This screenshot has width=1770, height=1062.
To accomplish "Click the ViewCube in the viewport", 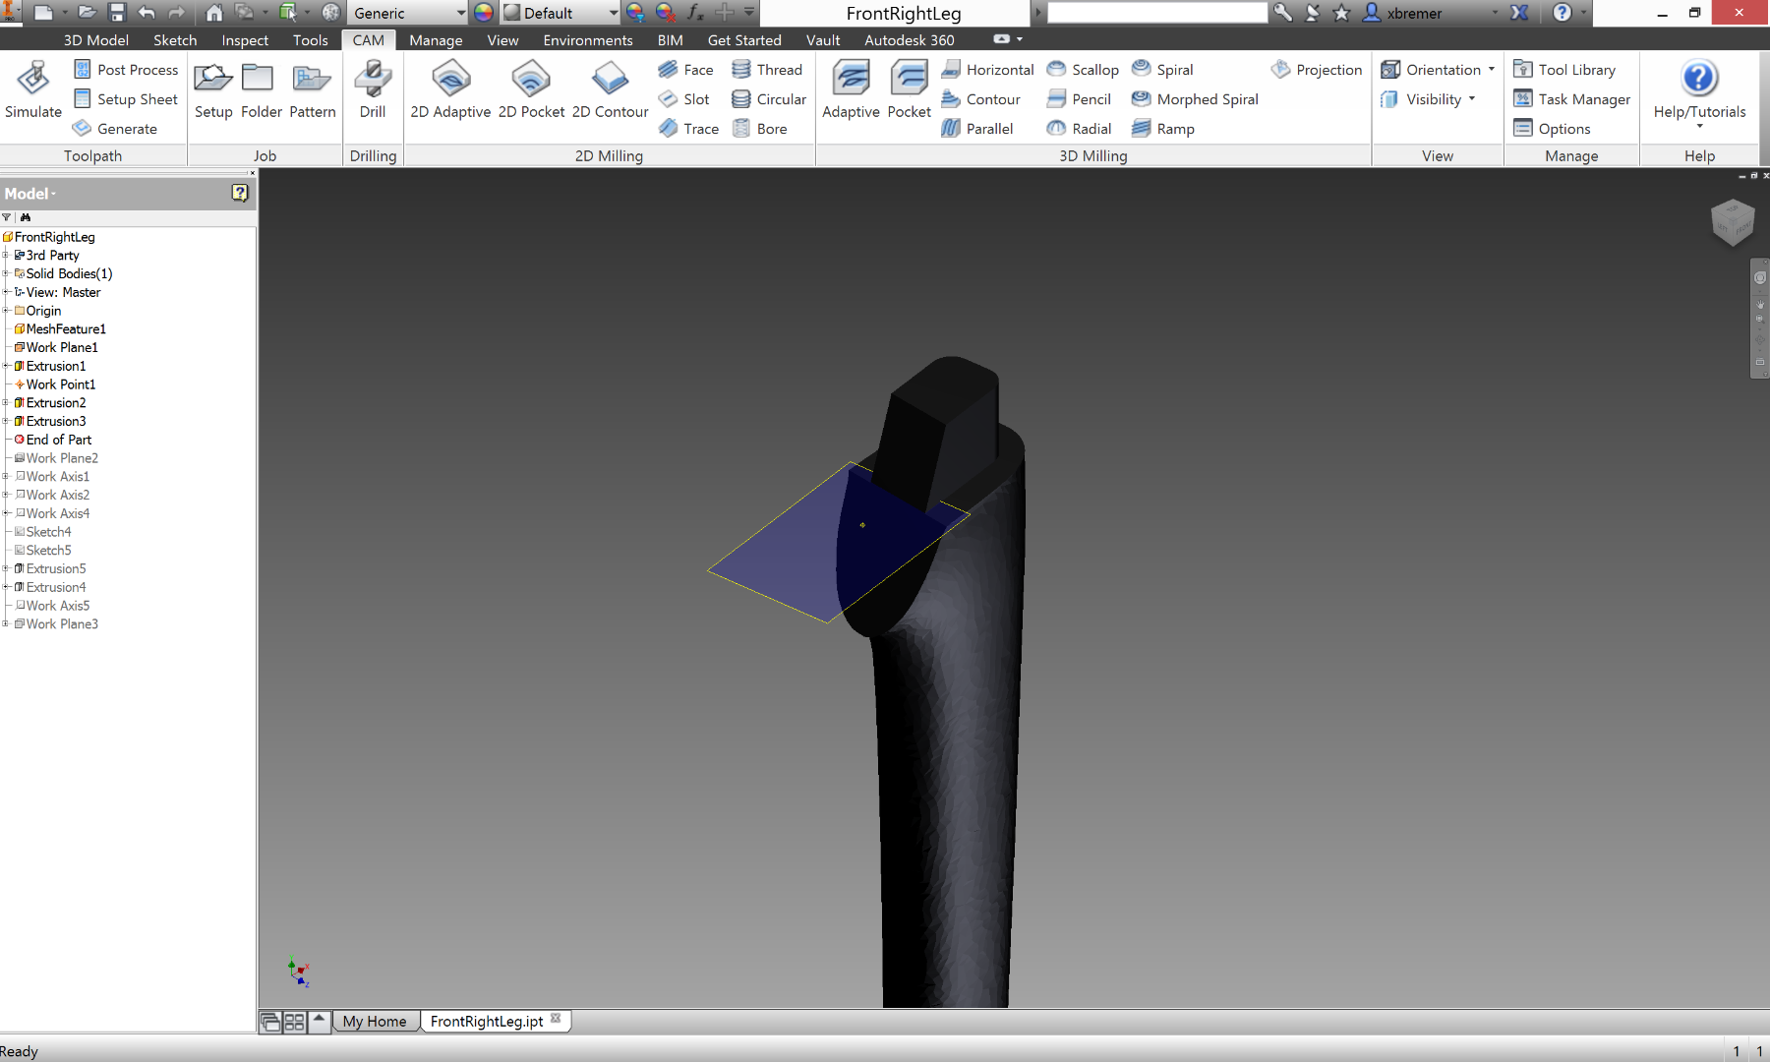I will [x=1732, y=222].
